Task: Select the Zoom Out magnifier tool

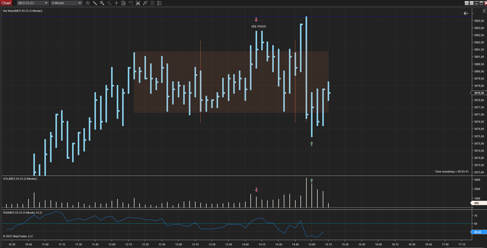Action: [x=109, y=3]
